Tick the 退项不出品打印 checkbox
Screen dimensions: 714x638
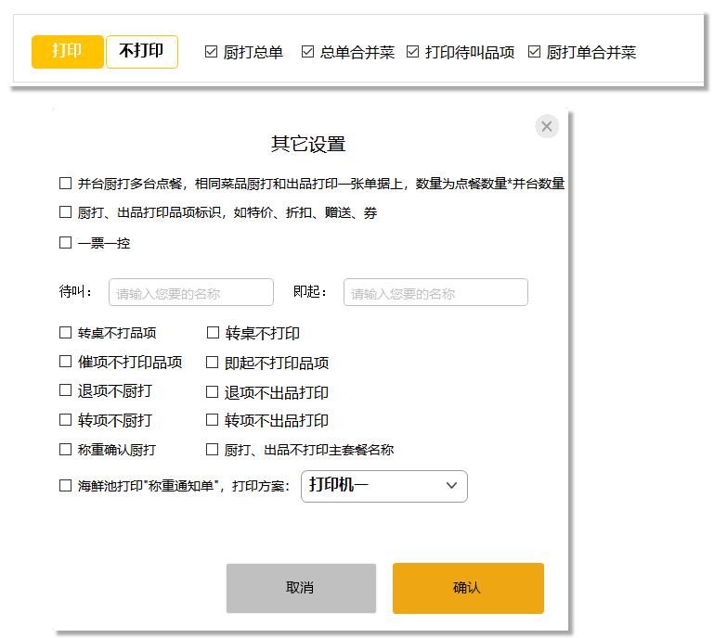pyautogui.click(x=213, y=392)
